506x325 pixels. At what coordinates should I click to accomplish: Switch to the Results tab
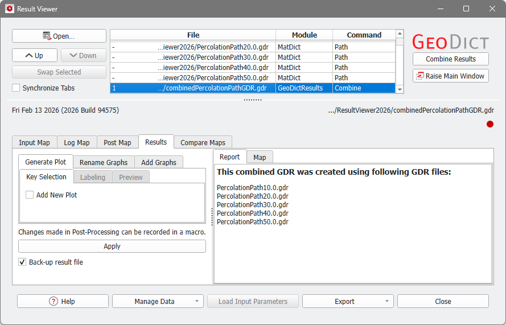156,142
